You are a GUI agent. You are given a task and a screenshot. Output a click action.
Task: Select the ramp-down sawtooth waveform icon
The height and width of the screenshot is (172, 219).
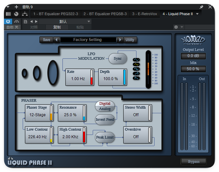point(136,78)
